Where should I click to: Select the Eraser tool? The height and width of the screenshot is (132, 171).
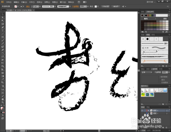tap(3, 50)
